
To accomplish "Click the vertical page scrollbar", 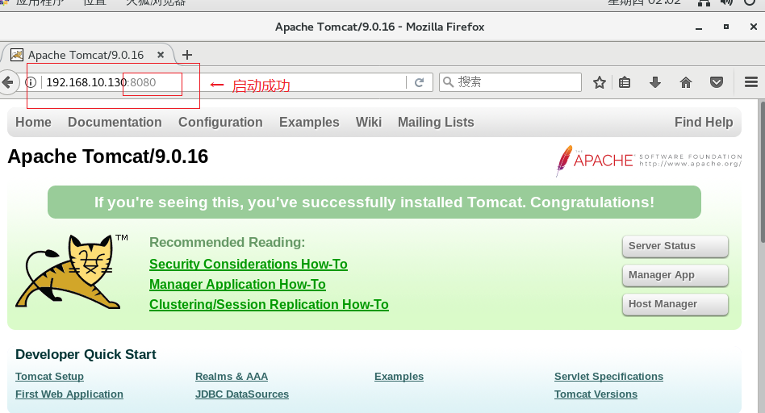I will tap(762, 171).
